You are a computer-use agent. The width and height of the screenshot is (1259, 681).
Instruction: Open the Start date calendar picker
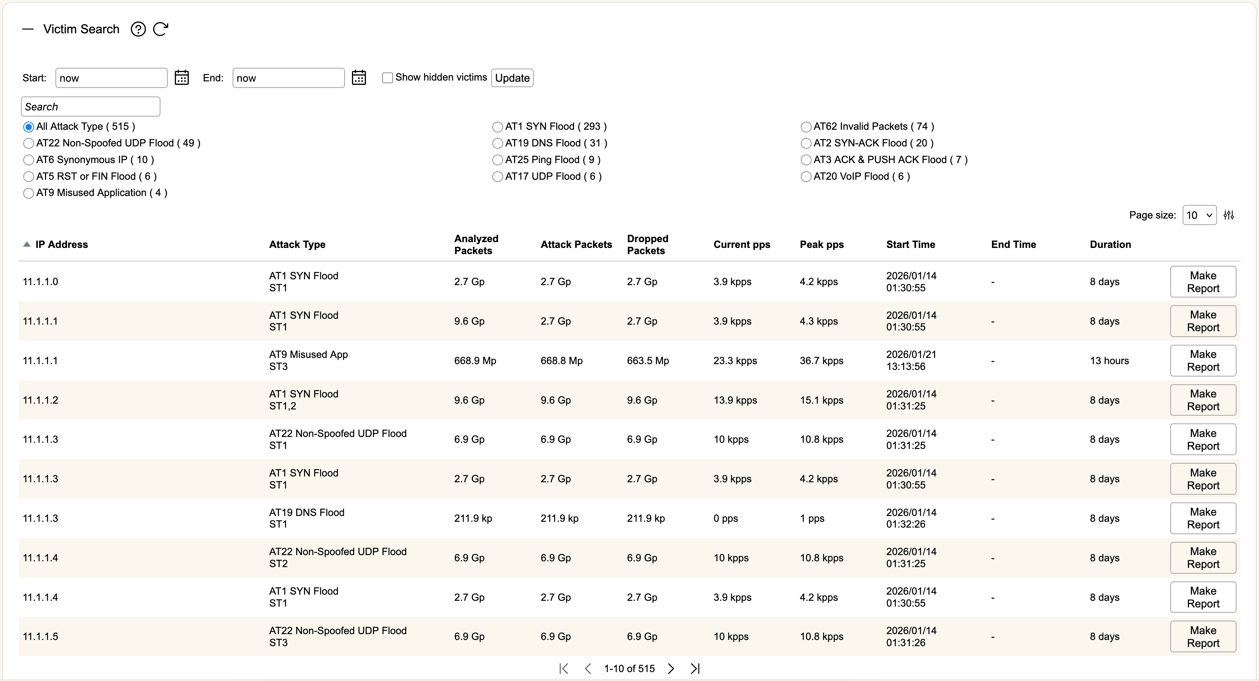pos(182,78)
